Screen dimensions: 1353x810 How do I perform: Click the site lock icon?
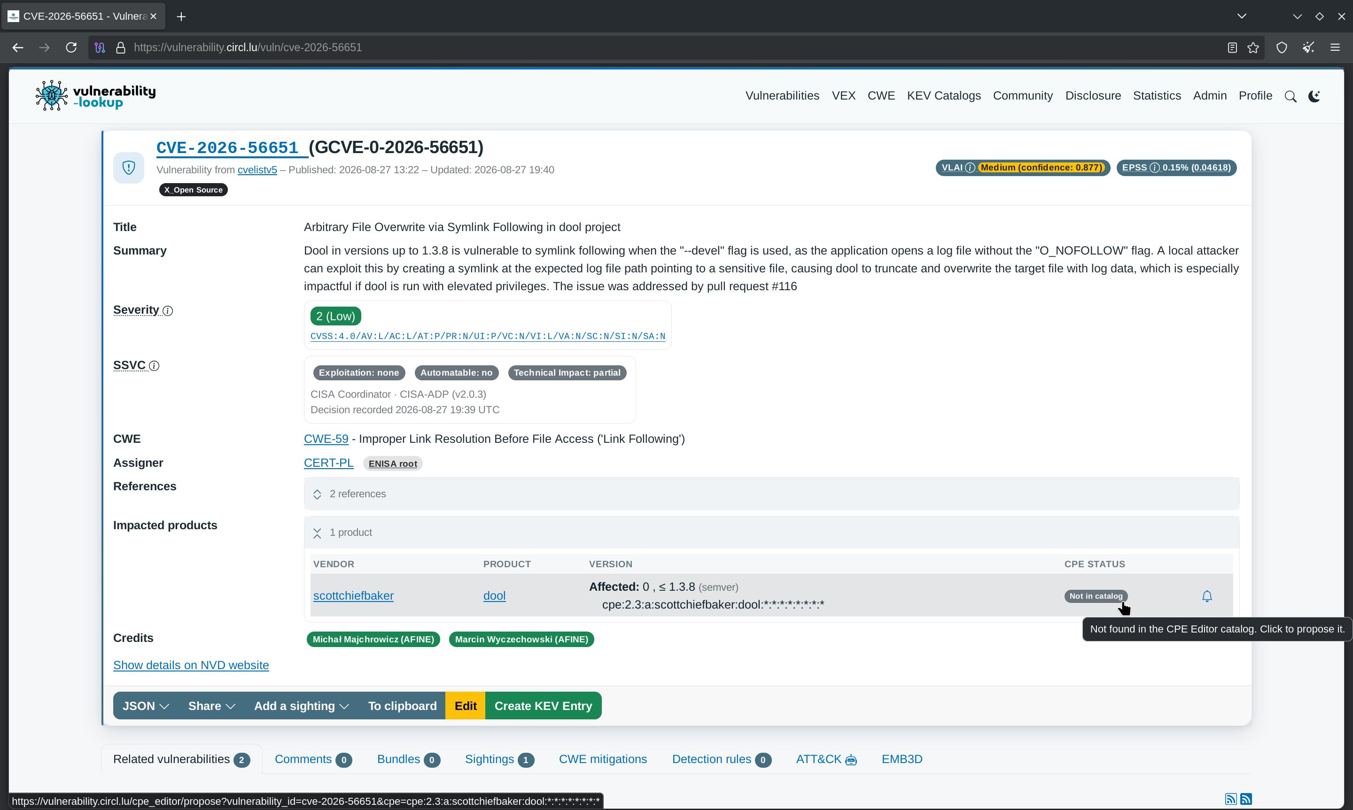(x=121, y=47)
